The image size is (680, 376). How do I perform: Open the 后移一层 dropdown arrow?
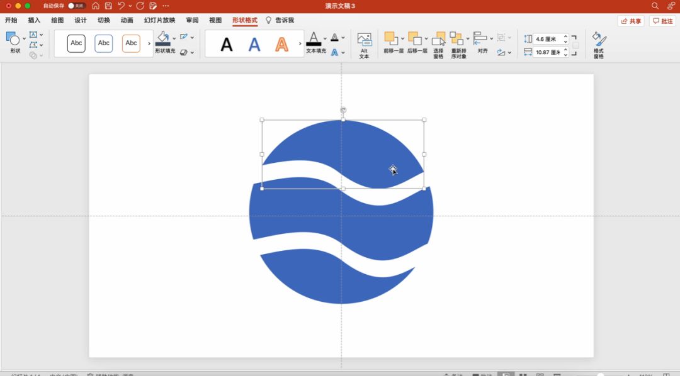point(426,38)
